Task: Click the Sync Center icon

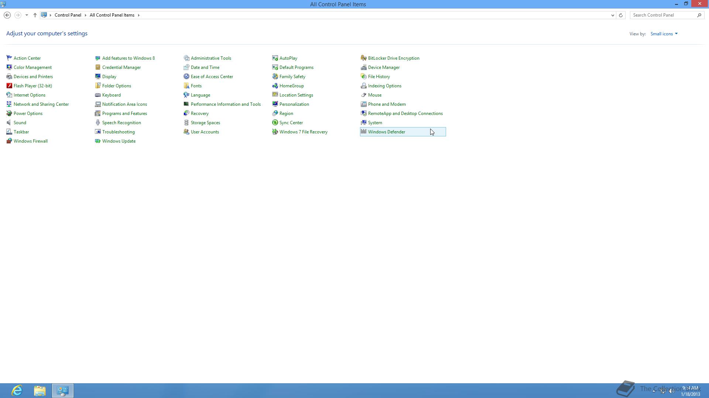Action: tap(275, 122)
